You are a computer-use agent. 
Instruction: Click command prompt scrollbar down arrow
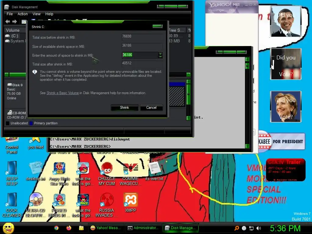pos(247,146)
